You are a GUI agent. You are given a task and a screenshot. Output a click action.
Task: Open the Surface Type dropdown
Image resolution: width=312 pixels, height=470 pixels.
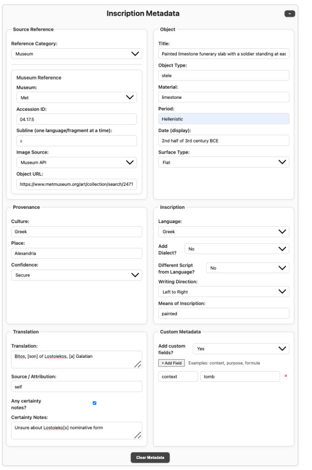coord(223,162)
